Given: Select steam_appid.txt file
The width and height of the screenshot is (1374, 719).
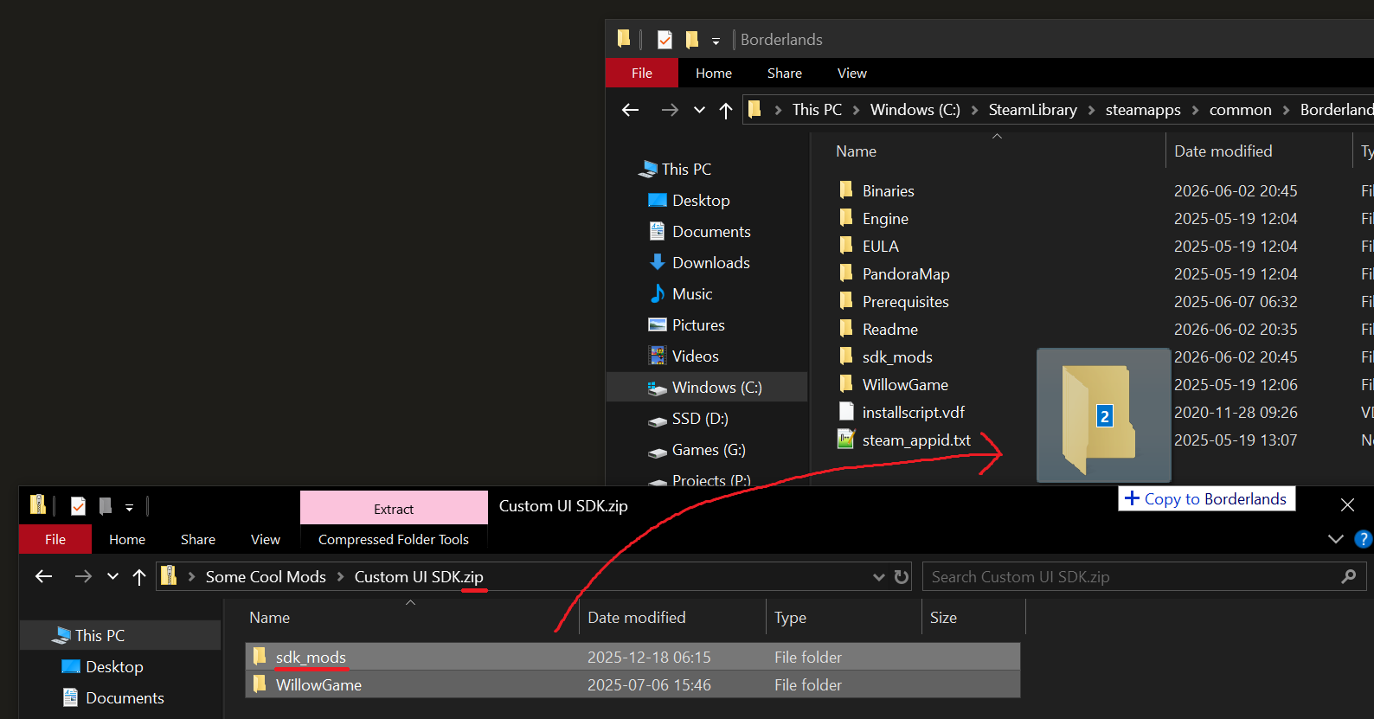Looking at the screenshot, I should (904, 440).
